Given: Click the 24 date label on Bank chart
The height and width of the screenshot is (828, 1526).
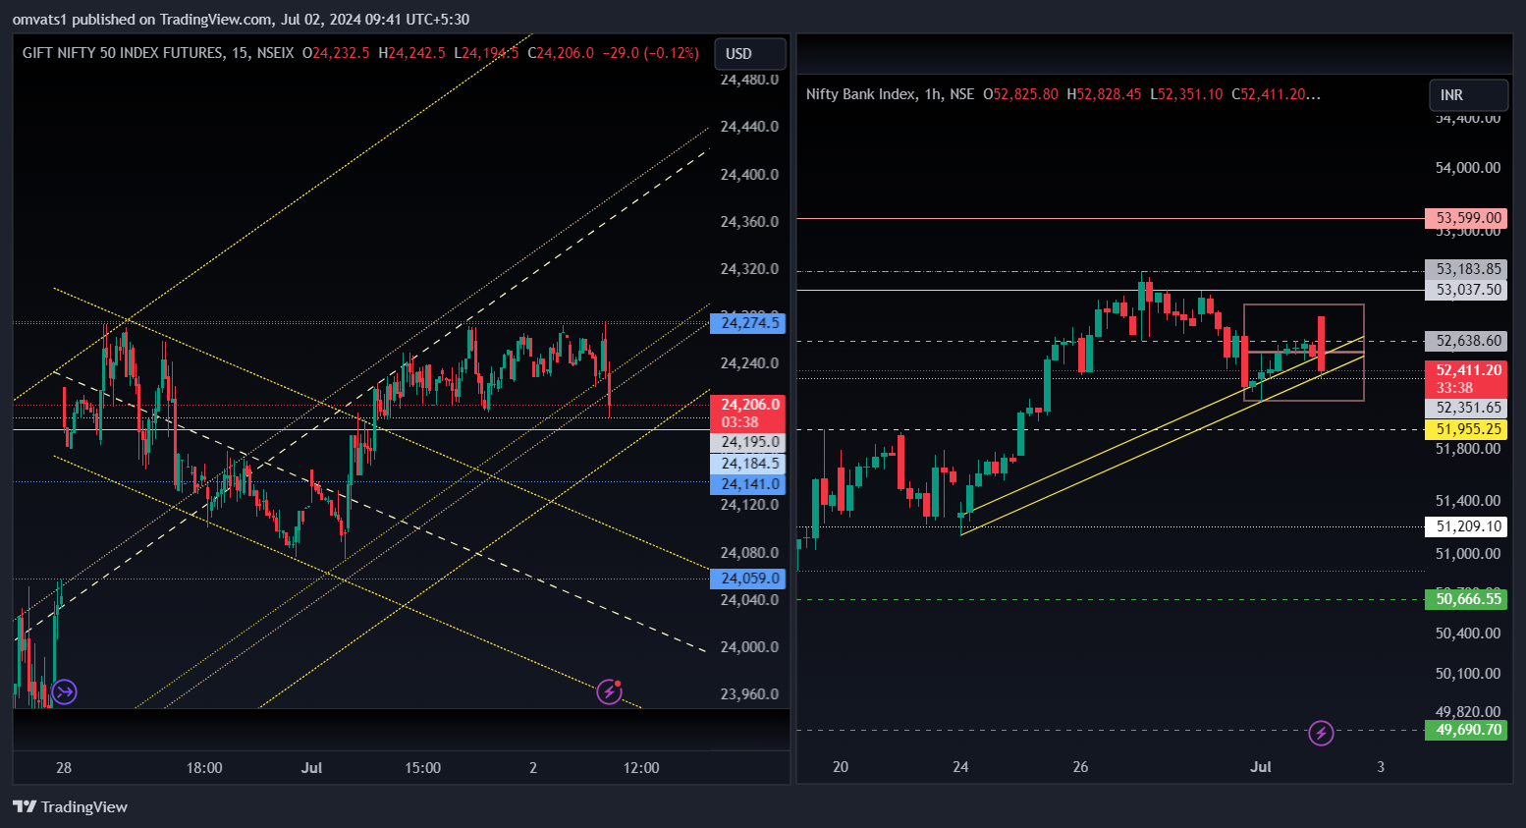Looking at the screenshot, I should click(x=960, y=767).
